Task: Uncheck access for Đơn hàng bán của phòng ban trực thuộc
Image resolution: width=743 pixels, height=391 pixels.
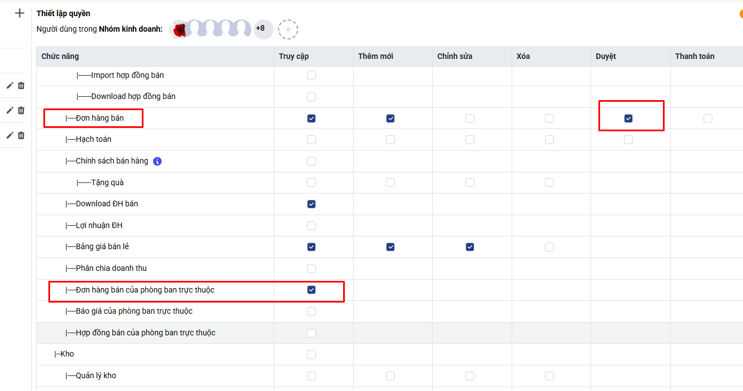Action: tap(311, 290)
